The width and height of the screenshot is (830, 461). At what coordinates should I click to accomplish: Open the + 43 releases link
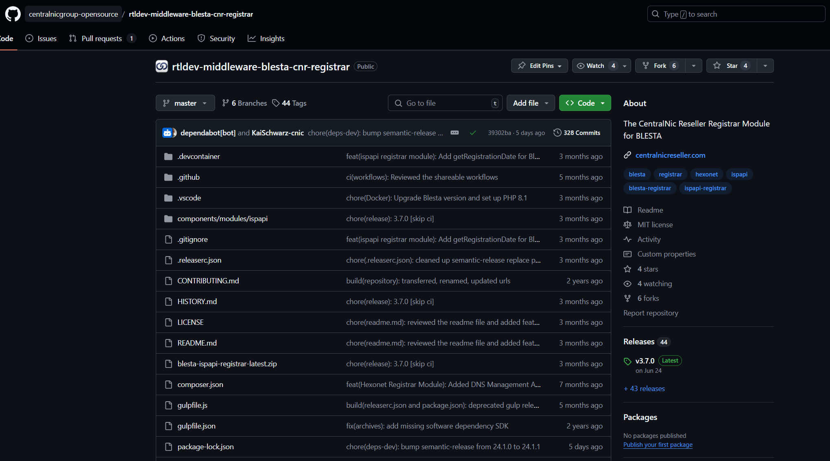(644, 388)
